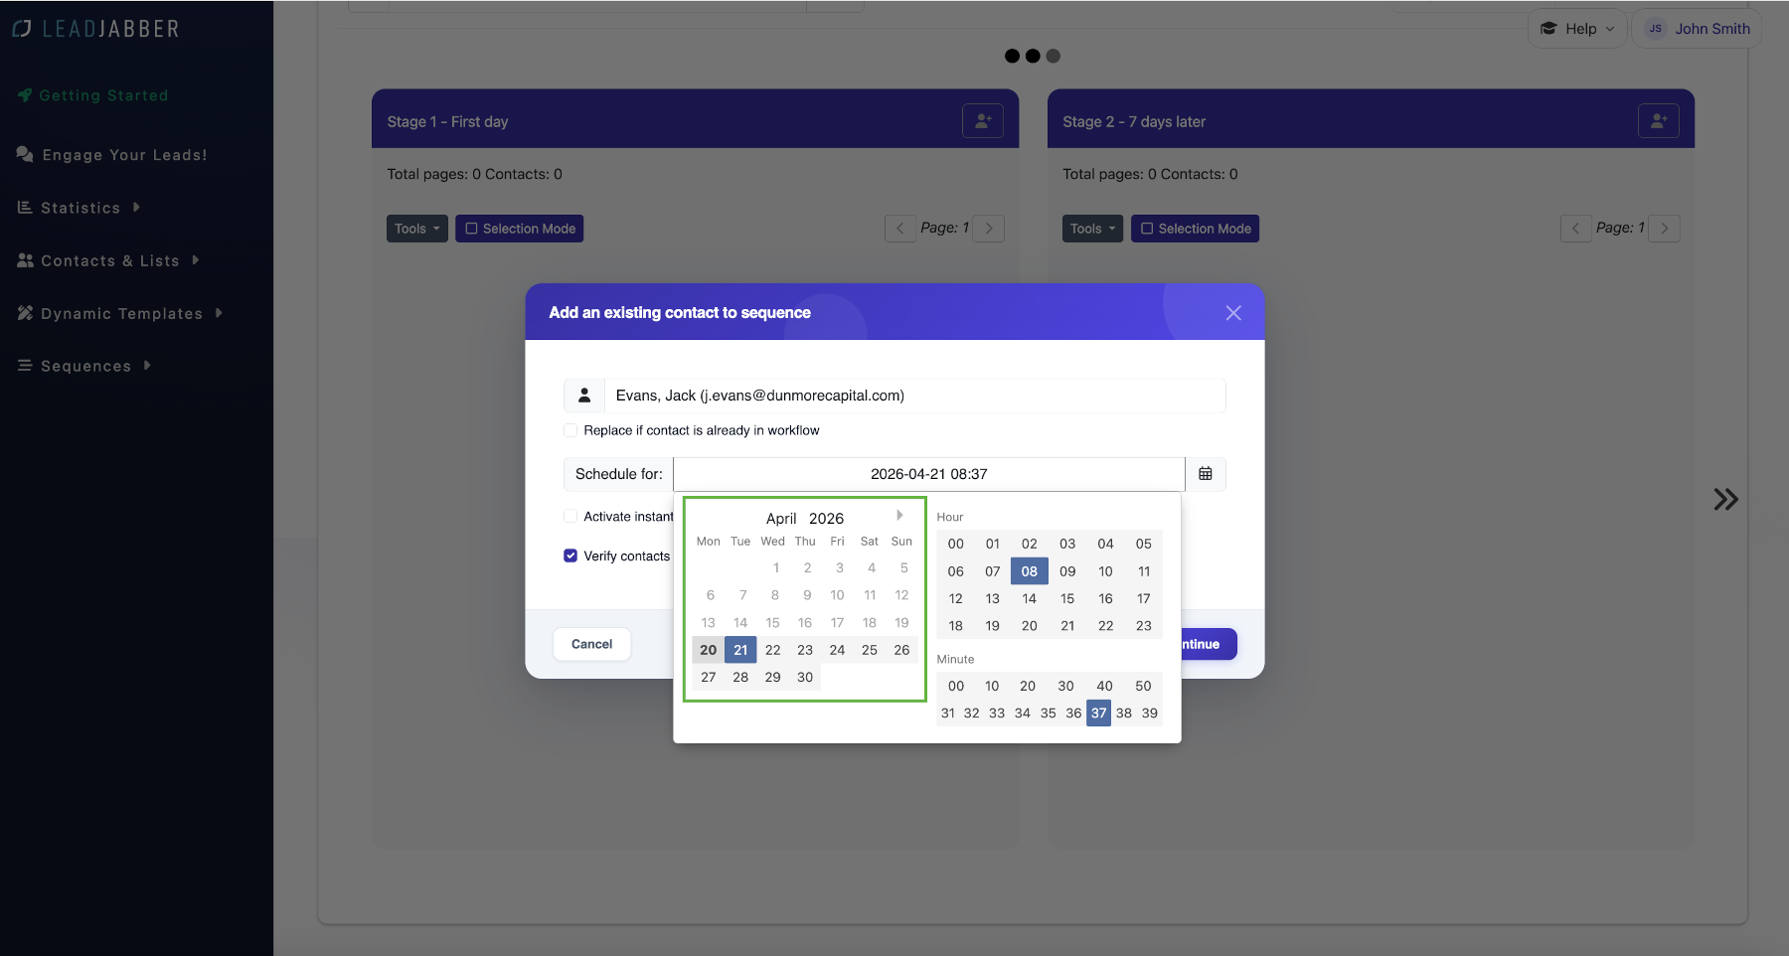Image resolution: width=1789 pixels, height=956 pixels.
Task: Go to next page in Stage 1
Action: [989, 229]
